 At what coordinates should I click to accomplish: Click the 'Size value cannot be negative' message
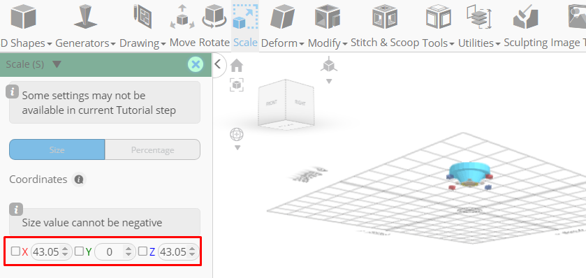tap(92, 223)
